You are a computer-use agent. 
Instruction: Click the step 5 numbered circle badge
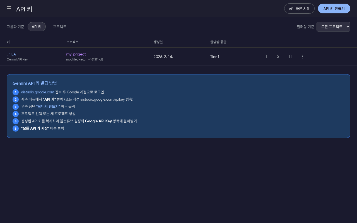click(16, 121)
